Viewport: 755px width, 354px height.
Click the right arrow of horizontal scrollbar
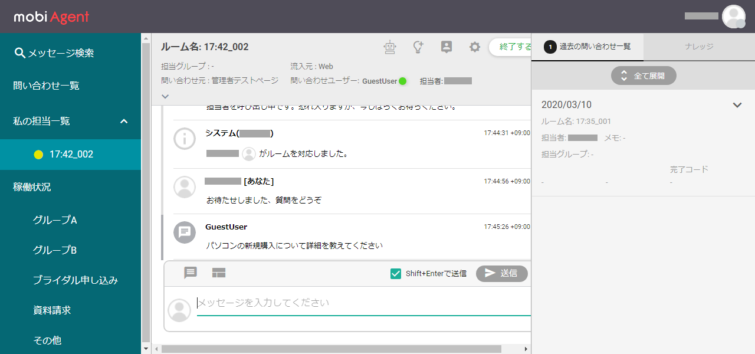[526, 349]
